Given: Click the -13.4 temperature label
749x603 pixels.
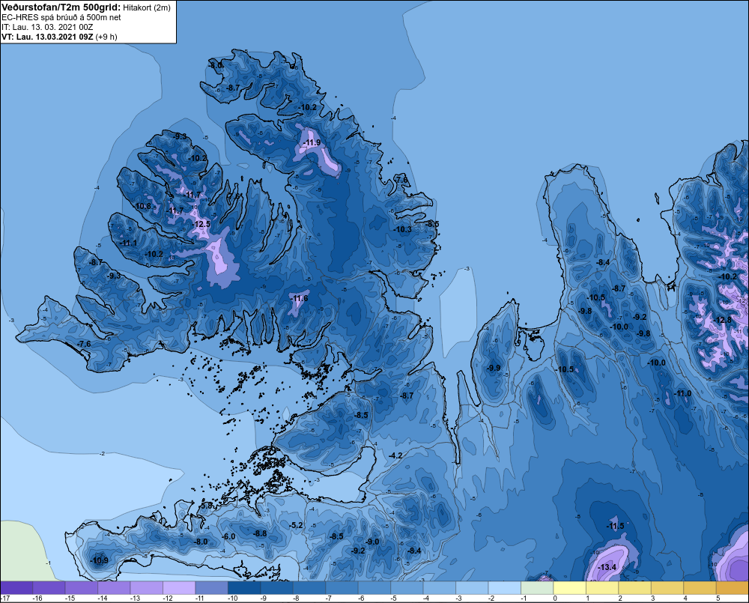Looking at the screenshot, I should click(x=607, y=567).
